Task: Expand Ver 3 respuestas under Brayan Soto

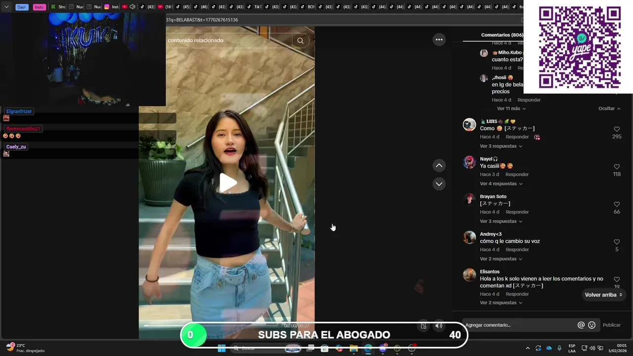Action: pos(501,222)
